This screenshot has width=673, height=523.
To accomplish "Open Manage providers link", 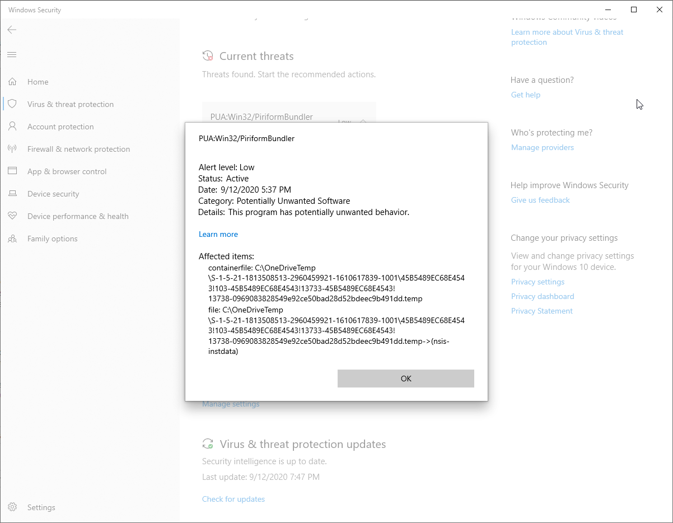I will (x=543, y=147).
